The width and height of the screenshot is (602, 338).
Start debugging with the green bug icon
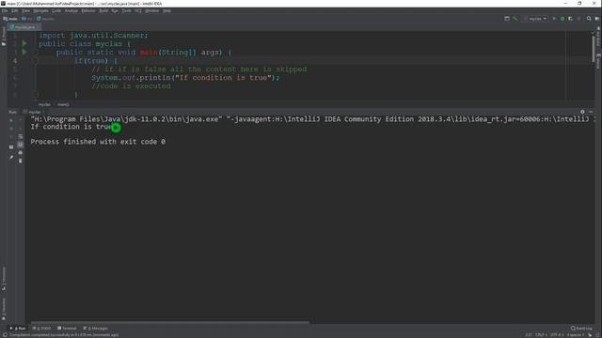tap(562, 19)
